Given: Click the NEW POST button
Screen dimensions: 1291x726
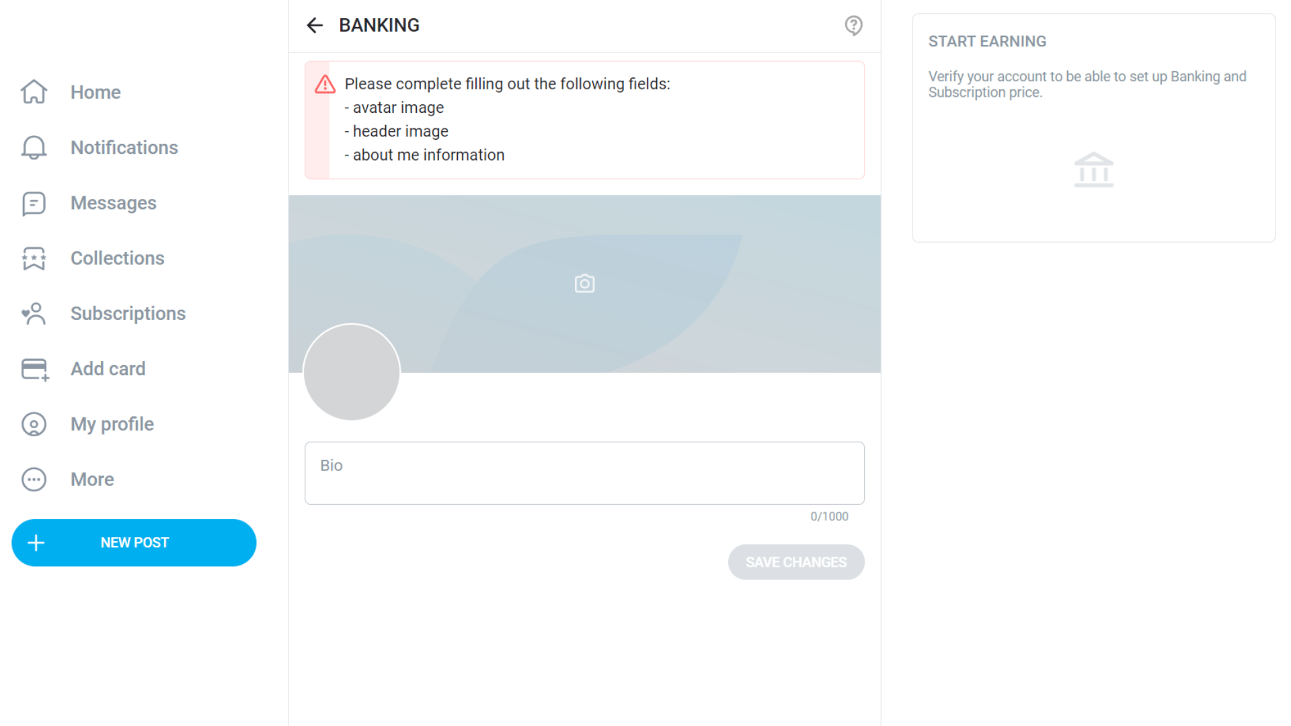Looking at the screenshot, I should 133,542.
